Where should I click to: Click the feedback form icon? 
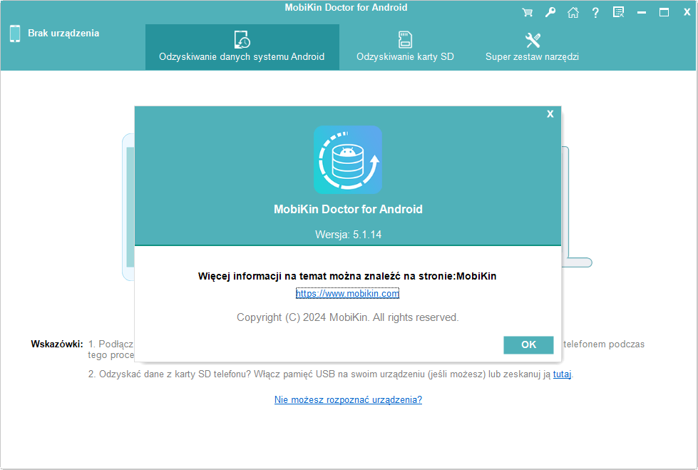618,12
